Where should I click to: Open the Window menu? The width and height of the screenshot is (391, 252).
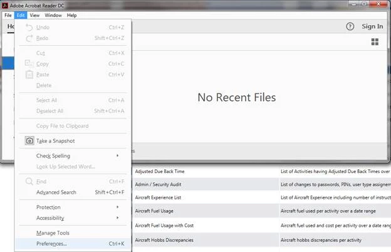[53, 15]
